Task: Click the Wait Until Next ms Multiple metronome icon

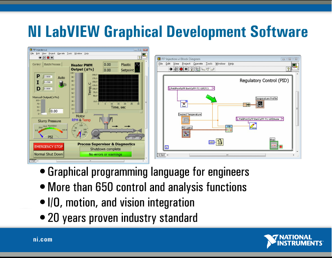Action: [x=219, y=142]
